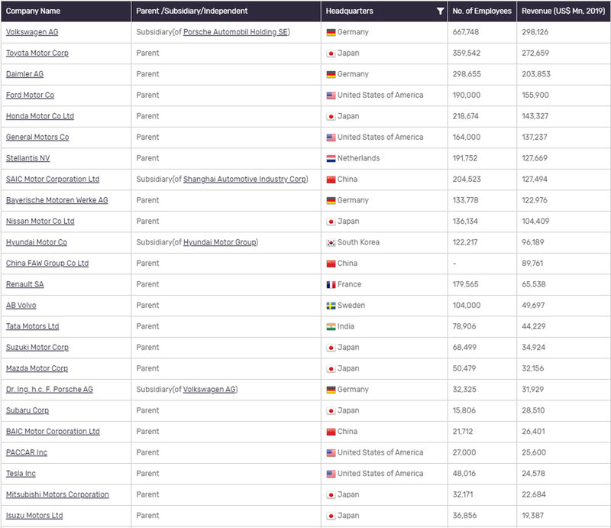Click Japan flag in Suzuki Motor Corp row

point(331,348)
